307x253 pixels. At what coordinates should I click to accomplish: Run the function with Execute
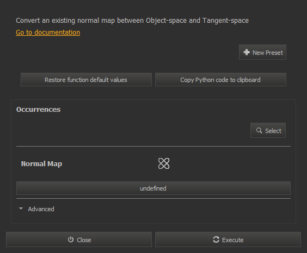pyautogui.click(x=228, y=239)
